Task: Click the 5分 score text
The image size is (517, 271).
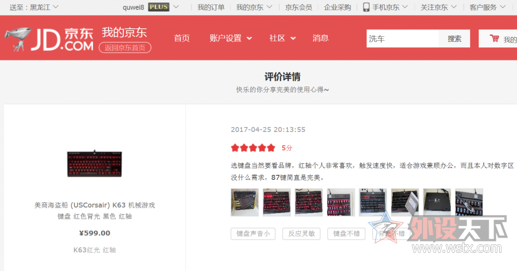Action: [x=287, y=148]
